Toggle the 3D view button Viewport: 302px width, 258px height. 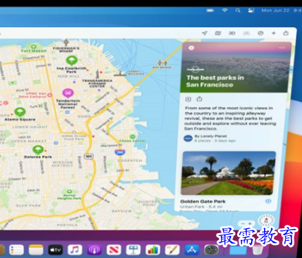coord(232,33)
